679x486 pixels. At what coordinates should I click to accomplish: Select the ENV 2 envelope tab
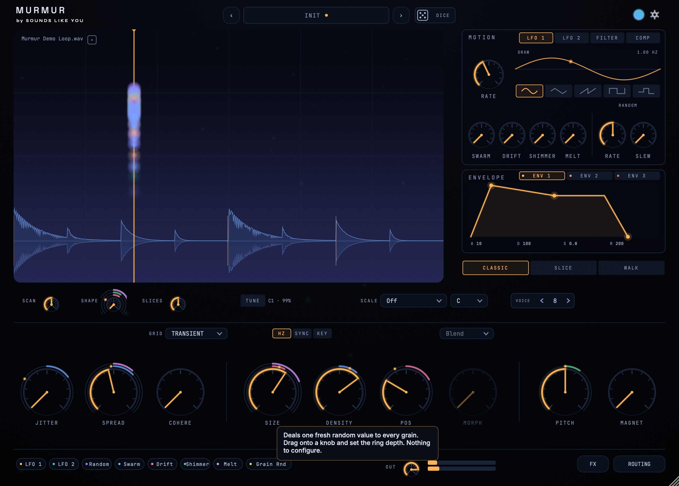(x=590, y=176)
